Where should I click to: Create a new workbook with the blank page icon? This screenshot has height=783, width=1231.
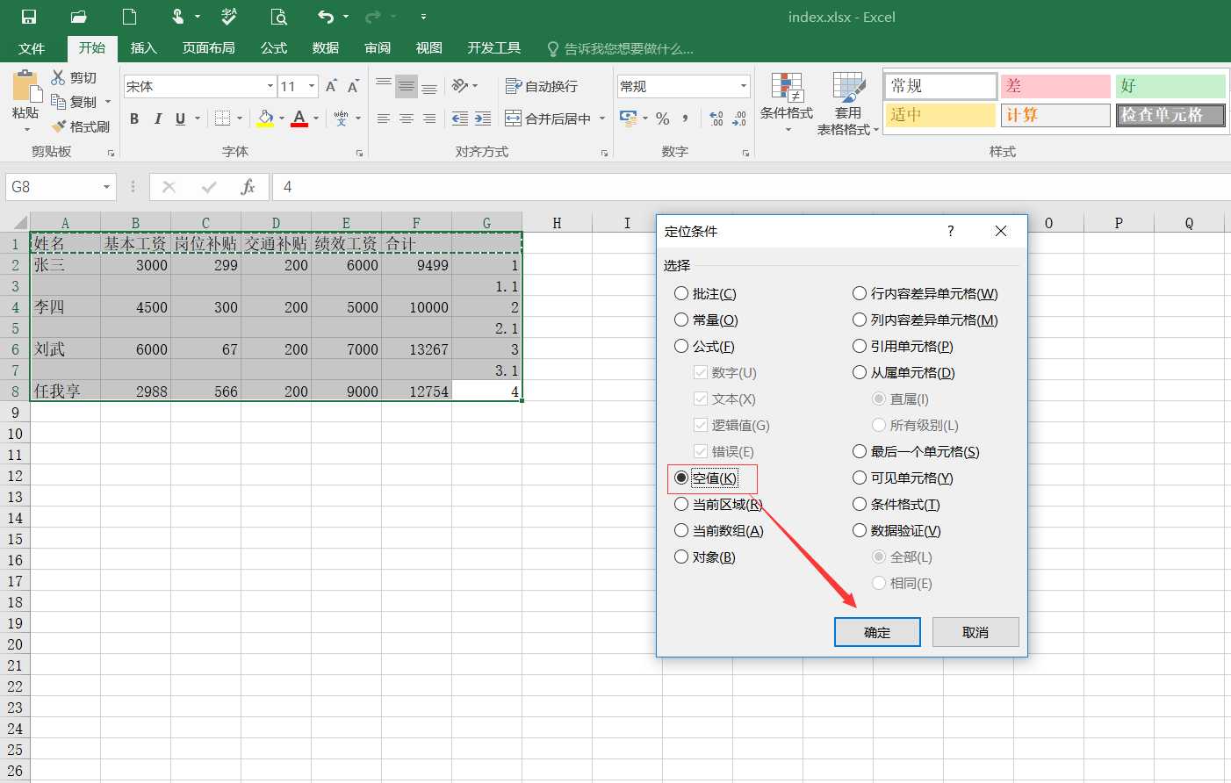pyautogui.click(x=129, y=17)
